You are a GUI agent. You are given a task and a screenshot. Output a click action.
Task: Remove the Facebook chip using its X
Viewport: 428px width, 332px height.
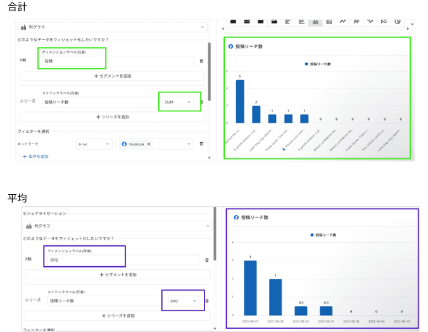point(149,144)
